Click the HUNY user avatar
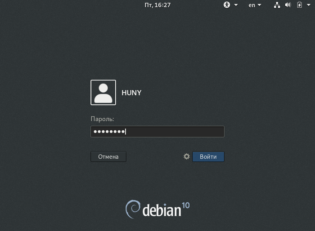Screen dimensions: 315x231 103,93
